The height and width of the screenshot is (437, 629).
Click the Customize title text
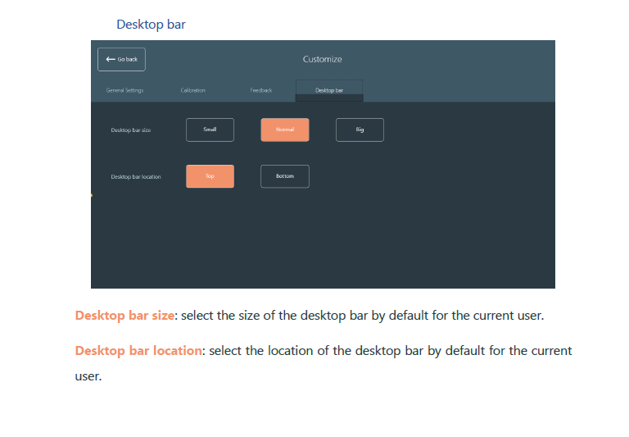[x=323, y=59]
